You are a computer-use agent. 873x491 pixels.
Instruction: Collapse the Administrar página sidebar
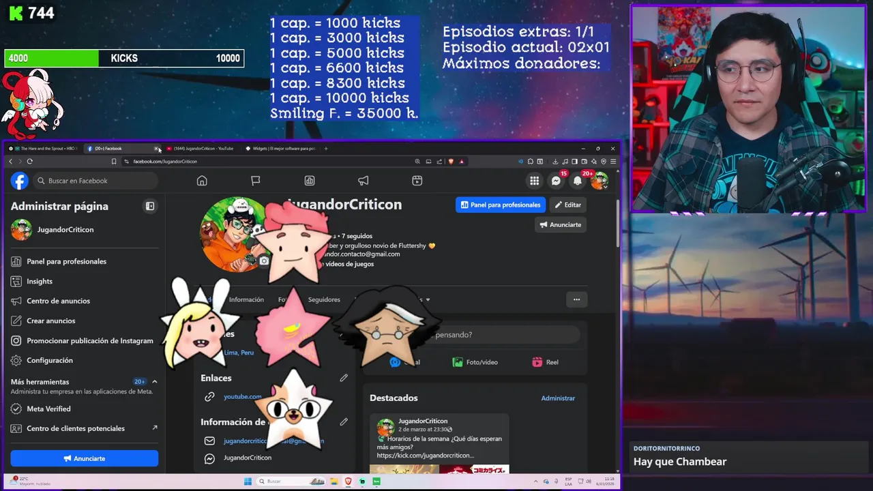150,206
